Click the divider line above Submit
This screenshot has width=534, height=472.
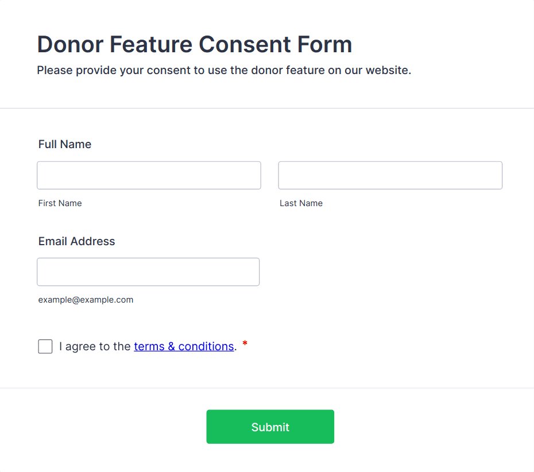(267, 388)
